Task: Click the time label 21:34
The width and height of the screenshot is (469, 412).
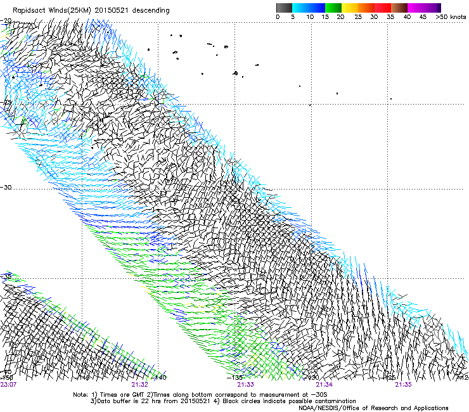Action: 324,384
